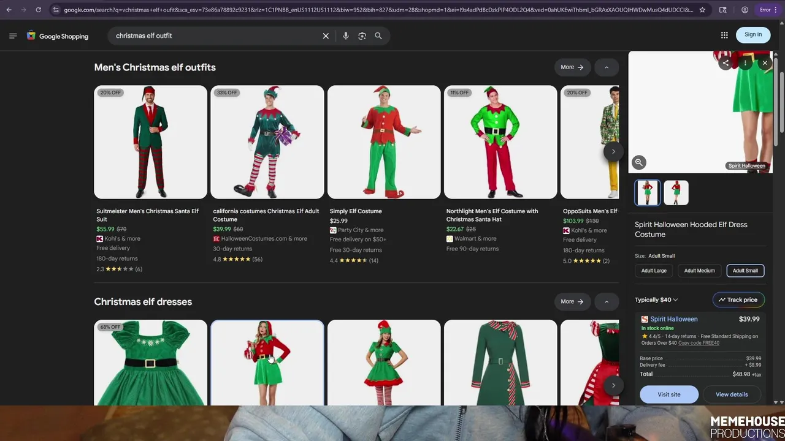Search by image with Lens icon
Image resolution: width=785 pixels, height=441 pixels.
pyautogui.click(x=362, y=36)
